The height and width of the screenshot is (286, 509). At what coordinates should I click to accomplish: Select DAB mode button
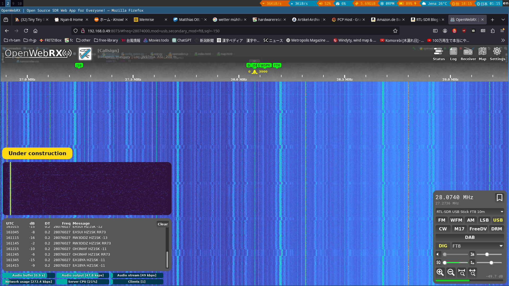coord(470,237)
